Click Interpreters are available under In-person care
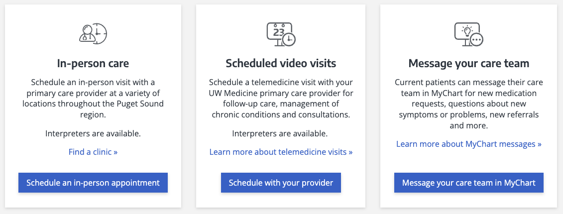The height and width of the screenshot is (214, 563). pyautogui.click(x=93, y=133)
